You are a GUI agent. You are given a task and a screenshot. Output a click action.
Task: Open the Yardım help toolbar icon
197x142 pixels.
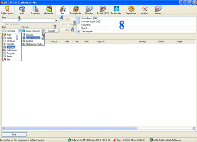tap(158, 10)
